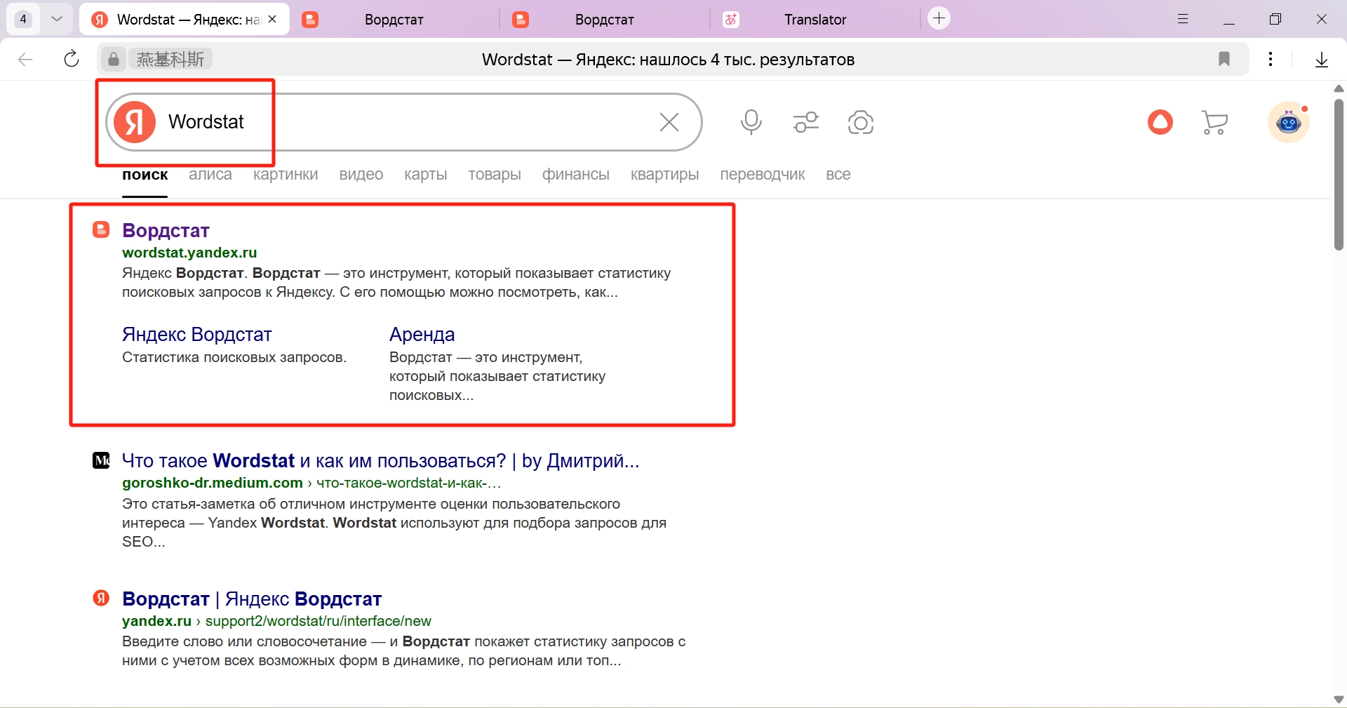Expand the tab list chevron

point(58,19)
